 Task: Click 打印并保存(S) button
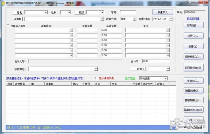pos(194,68)
